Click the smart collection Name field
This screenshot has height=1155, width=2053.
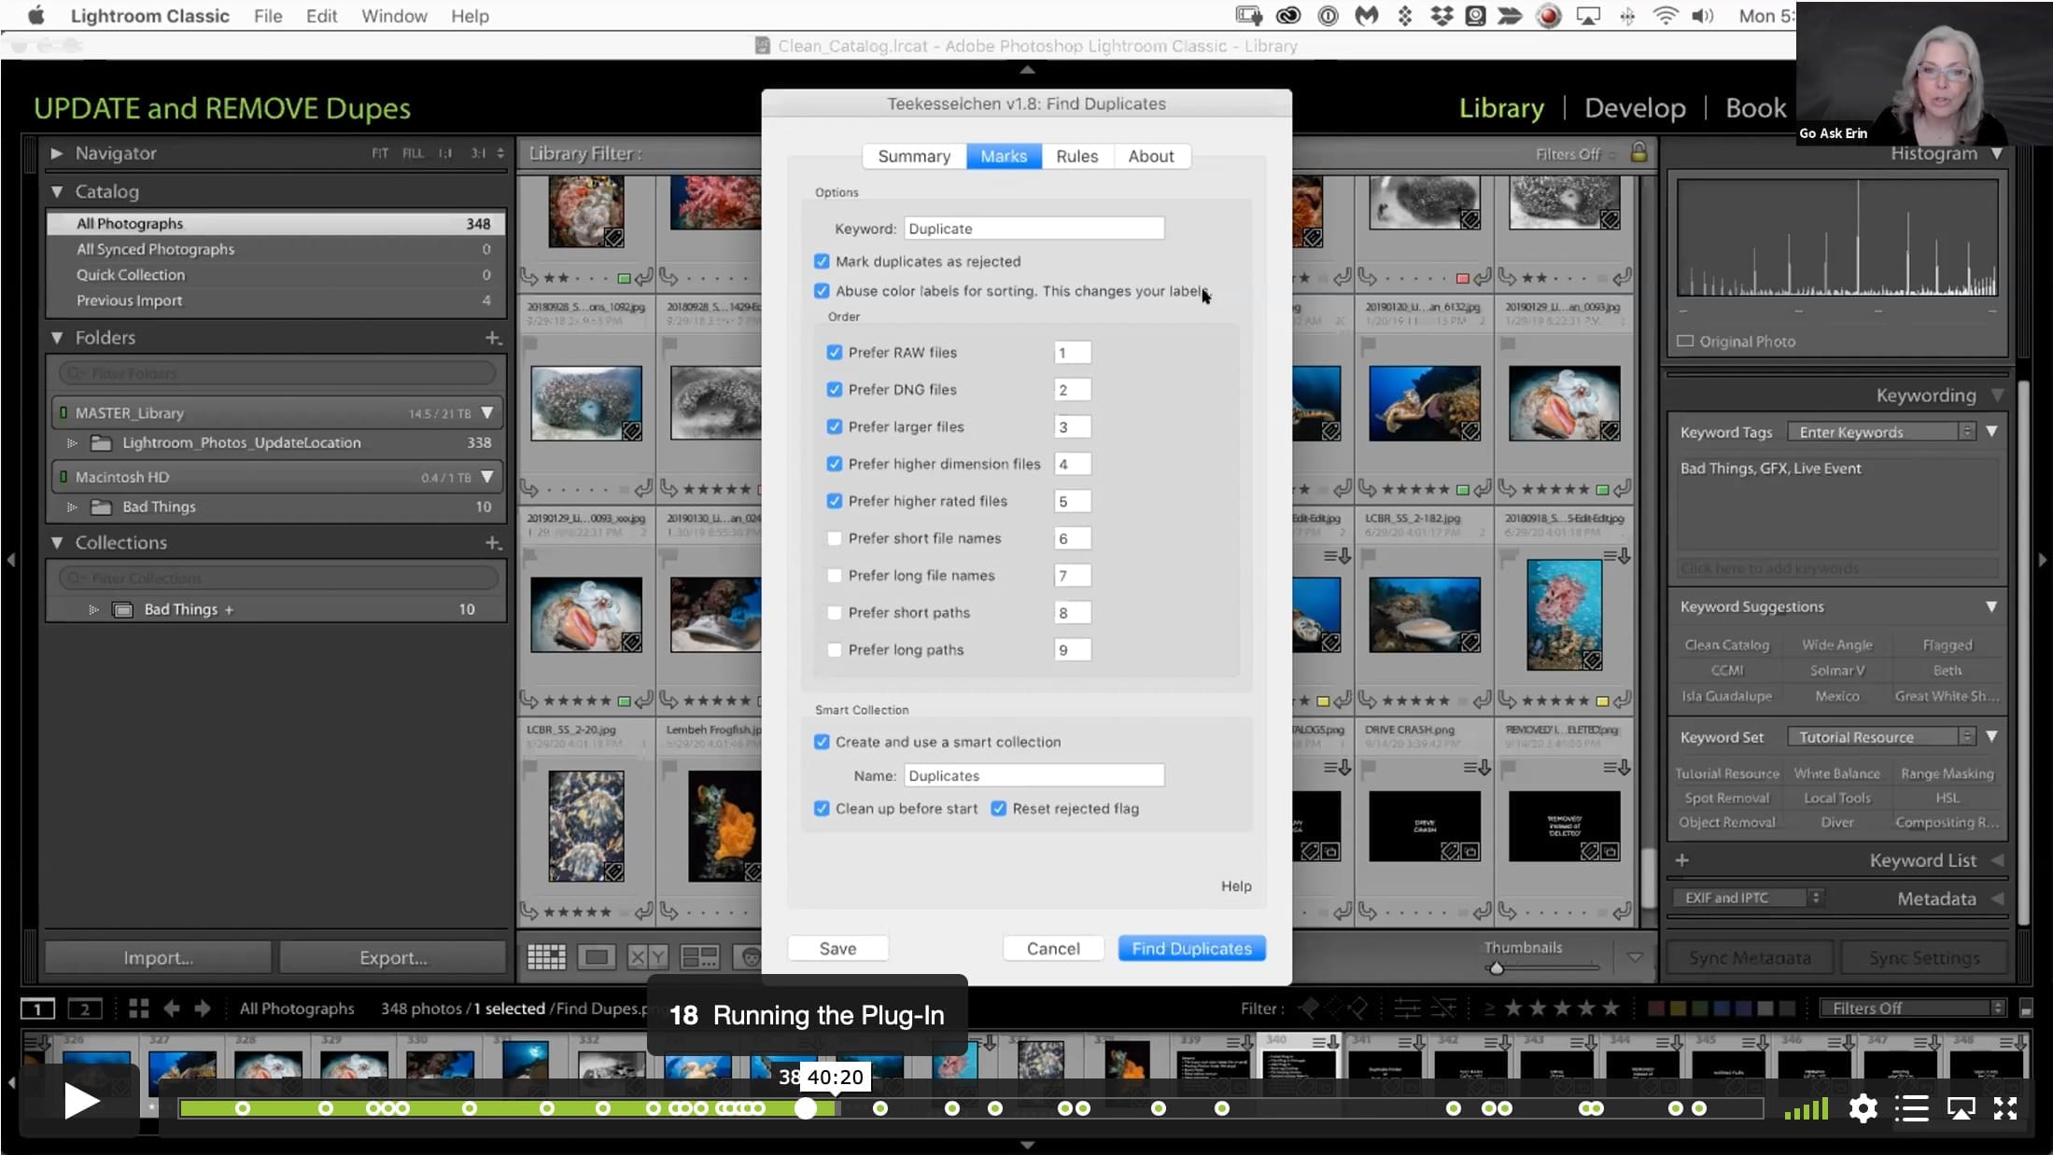click(x=1034, y=775)
